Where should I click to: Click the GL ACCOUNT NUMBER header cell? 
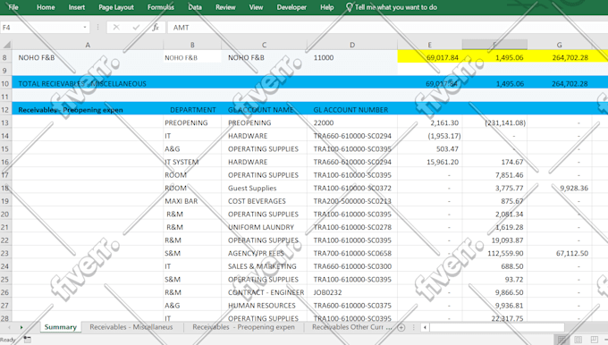352,110
